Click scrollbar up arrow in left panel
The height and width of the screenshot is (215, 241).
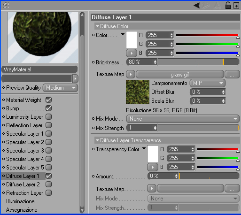(x=82, y=15)
